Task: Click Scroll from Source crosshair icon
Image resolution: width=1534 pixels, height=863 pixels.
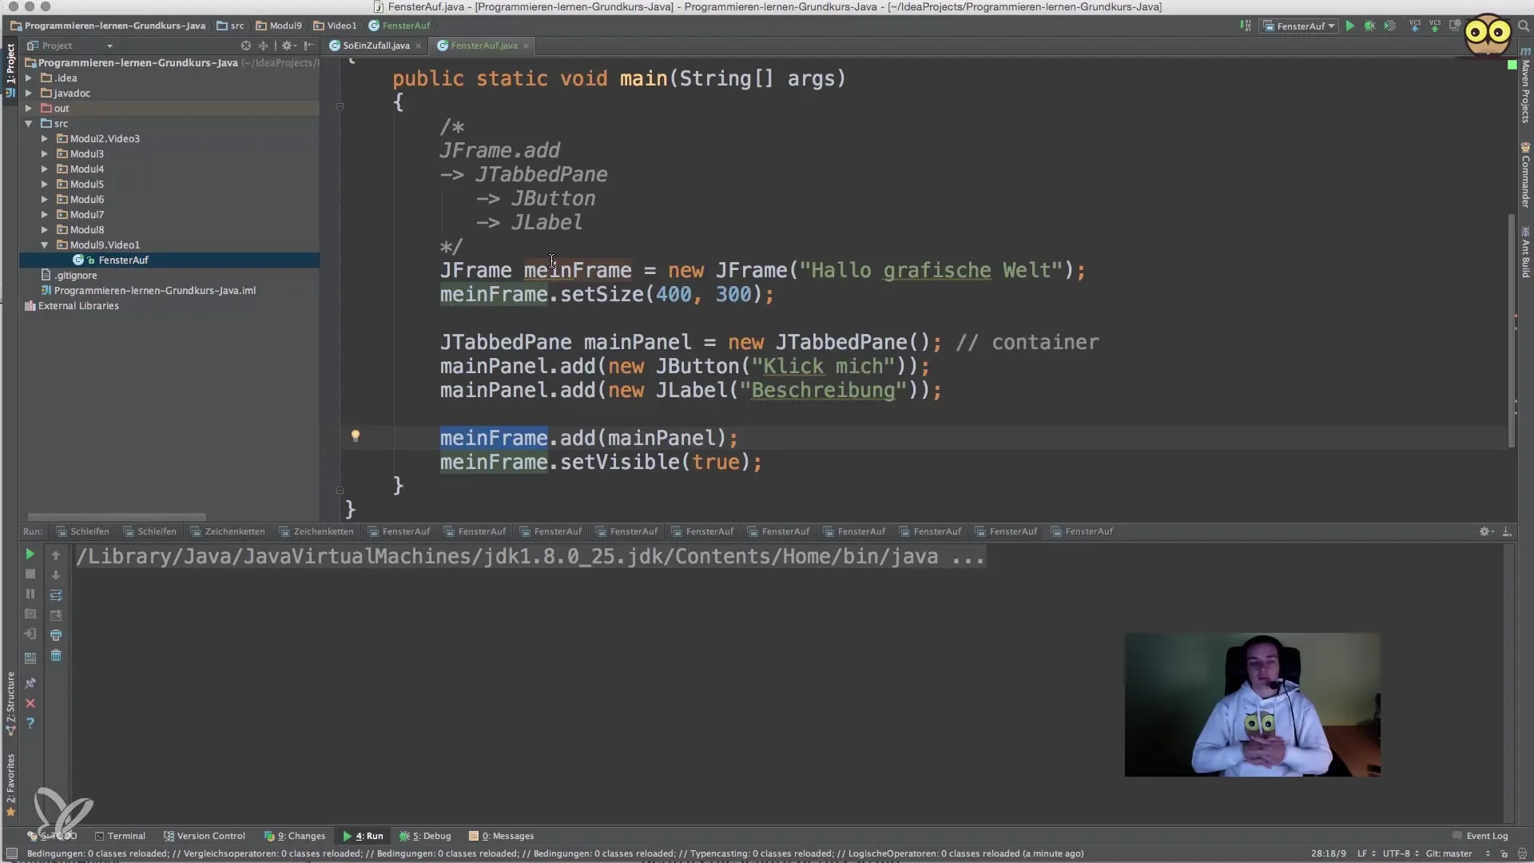Action: pyautogui.click(x=246, y=46)
